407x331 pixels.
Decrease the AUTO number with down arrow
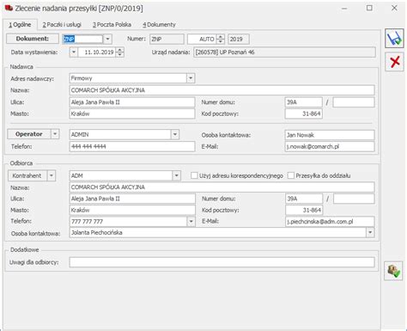point(221,41)
